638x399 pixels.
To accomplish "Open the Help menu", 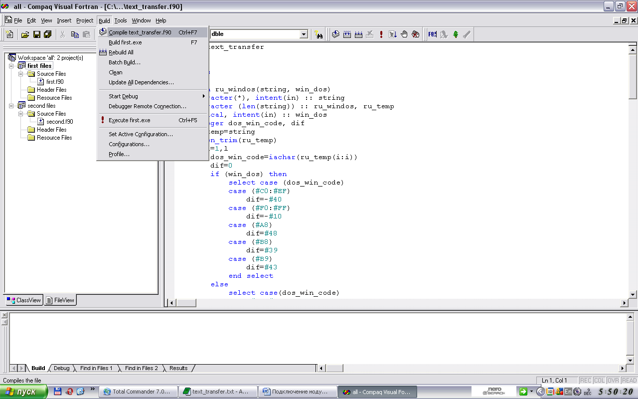I will [x=160, y=20].
